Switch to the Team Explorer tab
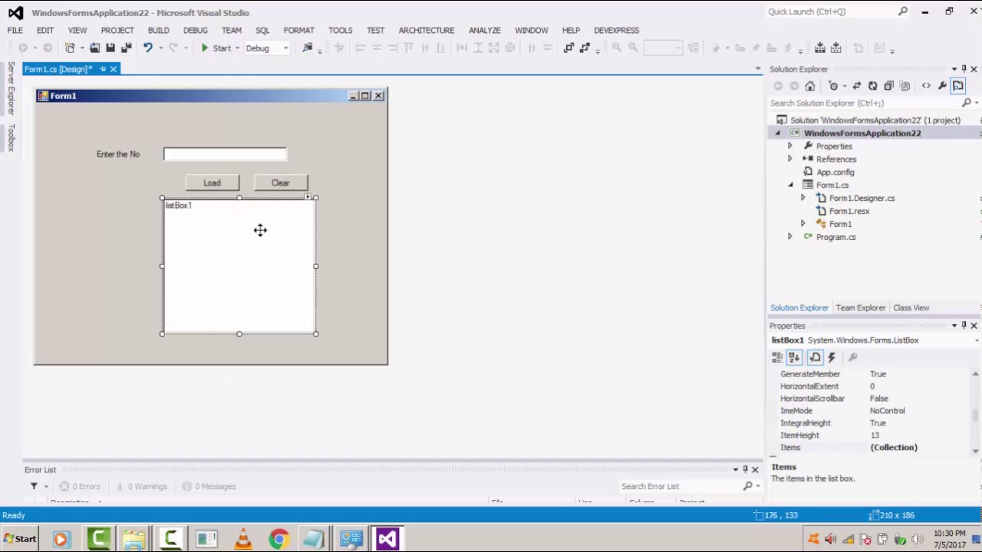This screenshot has height=552, width=982. pos(860,307)
